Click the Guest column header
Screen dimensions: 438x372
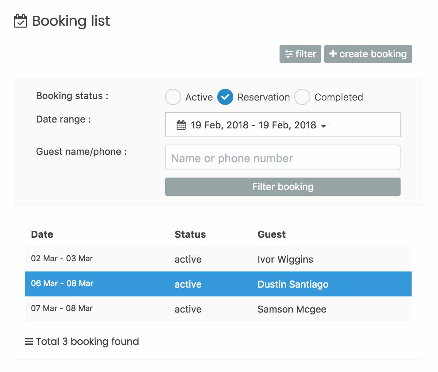point(271,234)
